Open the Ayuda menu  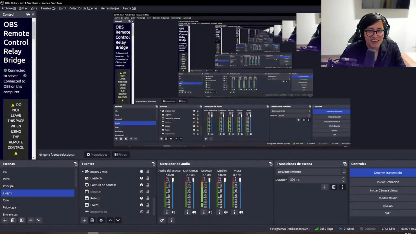[129, 8]
